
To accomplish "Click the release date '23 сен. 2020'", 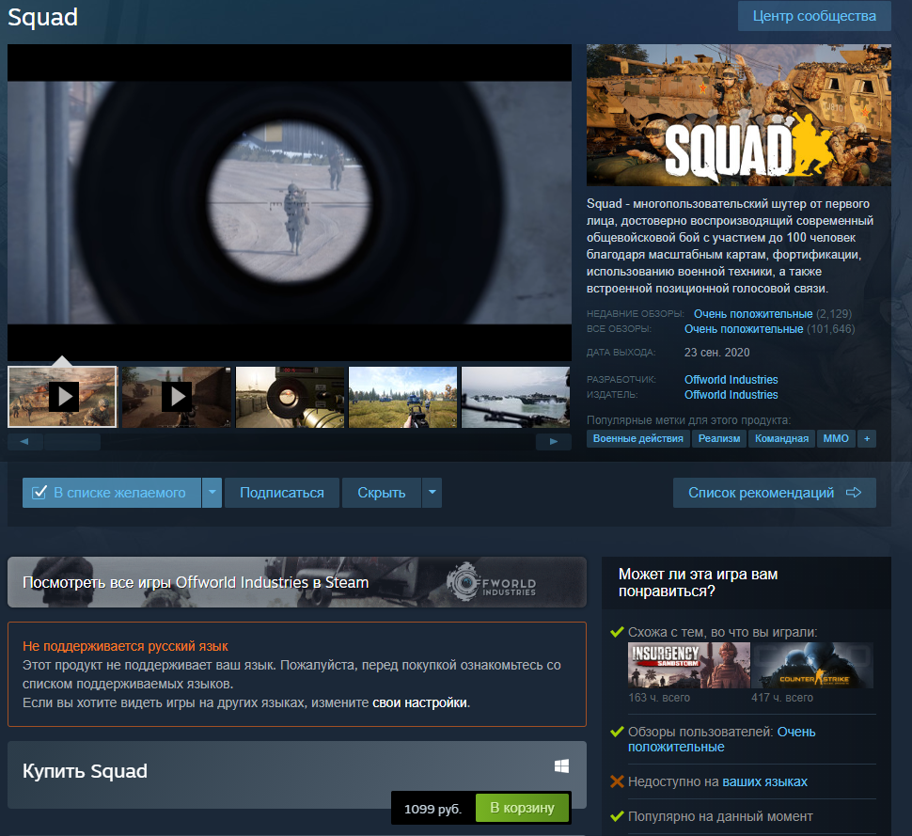I will [x=717, y=353].
